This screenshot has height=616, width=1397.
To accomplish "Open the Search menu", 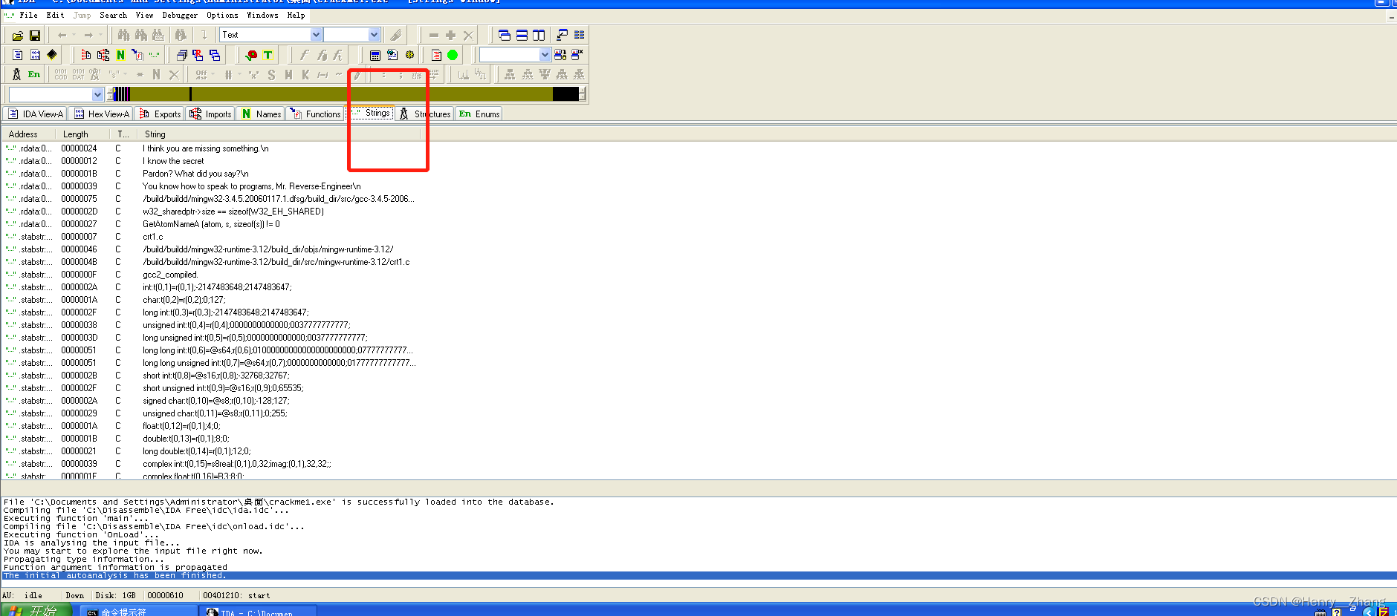I will coord(113,15).
